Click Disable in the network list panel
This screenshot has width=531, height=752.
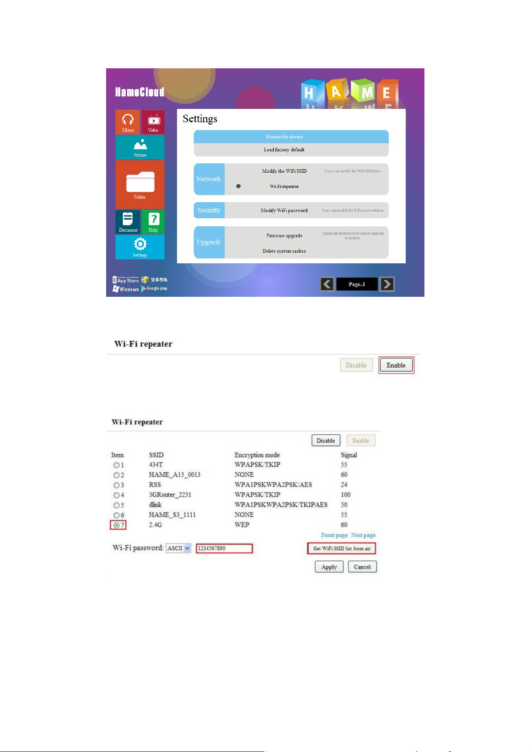(x=326, y=440)
